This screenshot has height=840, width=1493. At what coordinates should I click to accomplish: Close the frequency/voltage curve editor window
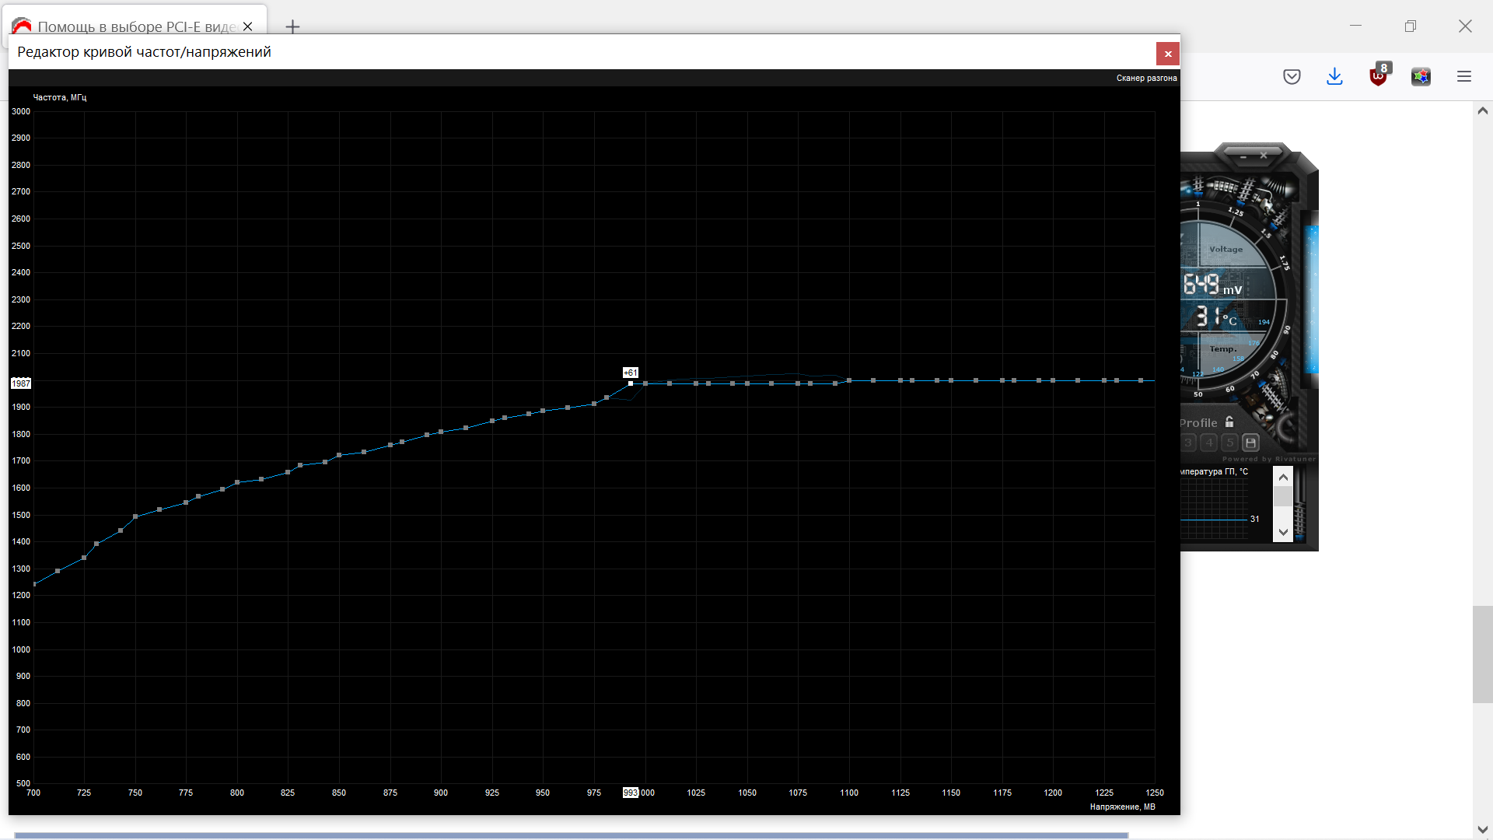(x=1167, y=54)
